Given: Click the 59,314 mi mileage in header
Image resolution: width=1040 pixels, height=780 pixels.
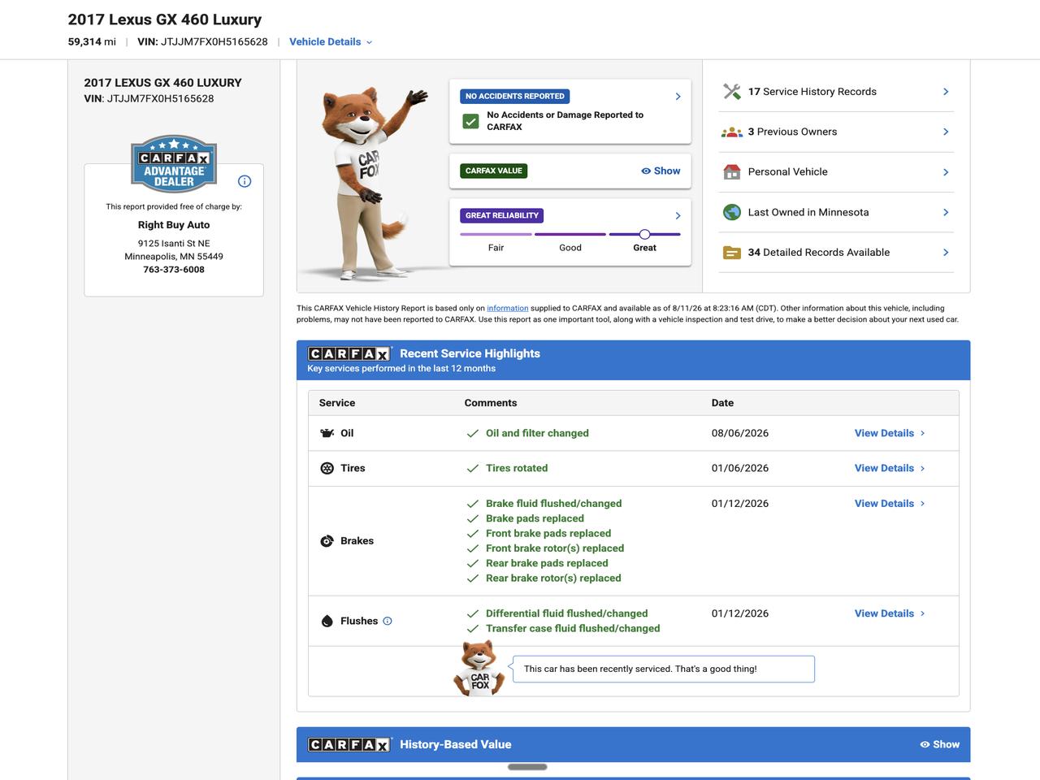Looking at the screenshot, I should coord(92,42).
